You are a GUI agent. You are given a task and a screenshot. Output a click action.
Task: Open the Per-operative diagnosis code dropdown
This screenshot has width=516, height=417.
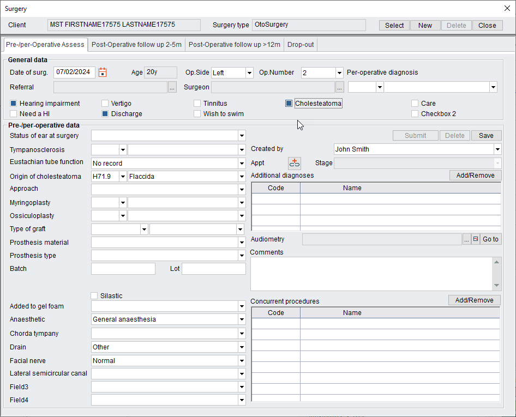pos(380,87)
